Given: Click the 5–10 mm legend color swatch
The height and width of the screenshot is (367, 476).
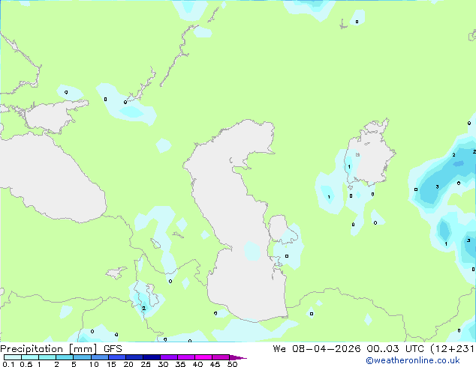Looking at the screenshot, I should (83, 357).
